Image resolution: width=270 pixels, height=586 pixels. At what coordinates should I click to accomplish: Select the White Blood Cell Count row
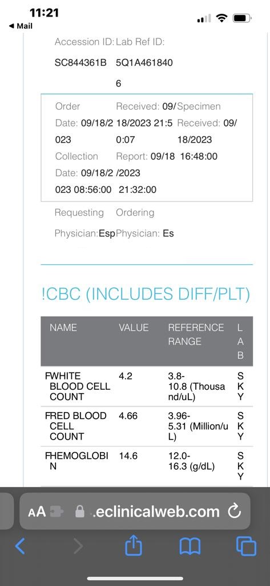pyautogui.click(x=147, y=386)
